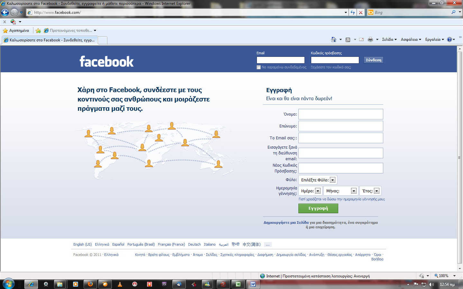Open the 'Μήνας' month dropdown
463x289 pixels.
coord(341,191)
